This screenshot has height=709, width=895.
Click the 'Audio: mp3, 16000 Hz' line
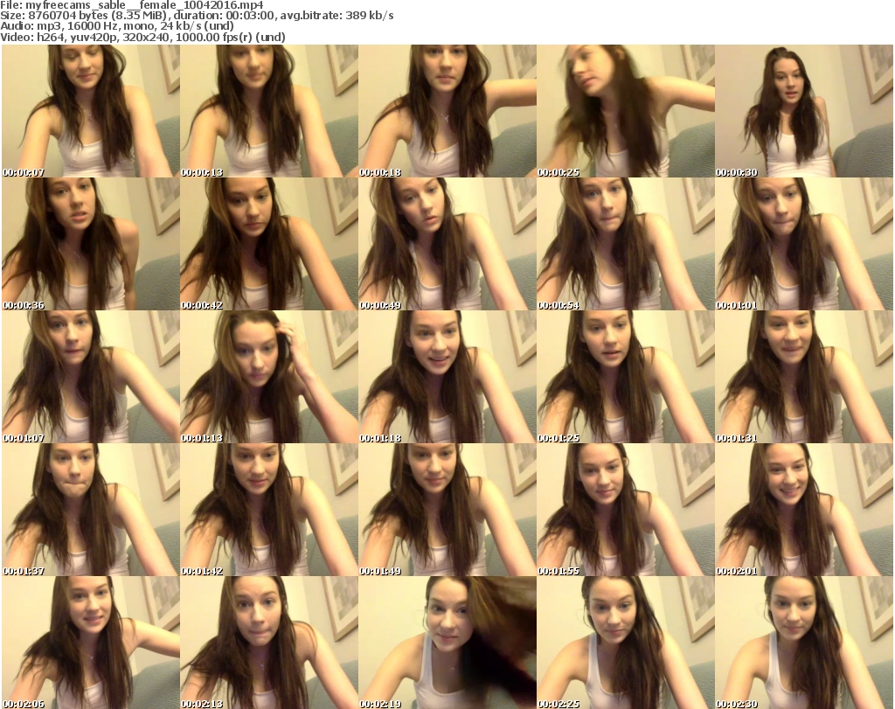(117, 26)
